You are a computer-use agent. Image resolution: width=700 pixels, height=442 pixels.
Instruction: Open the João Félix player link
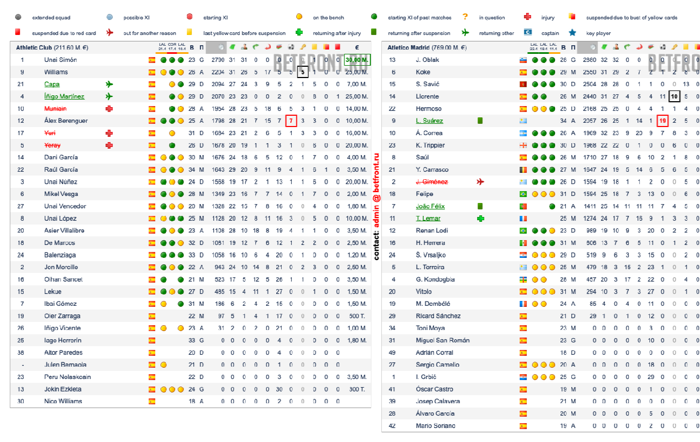430,206
